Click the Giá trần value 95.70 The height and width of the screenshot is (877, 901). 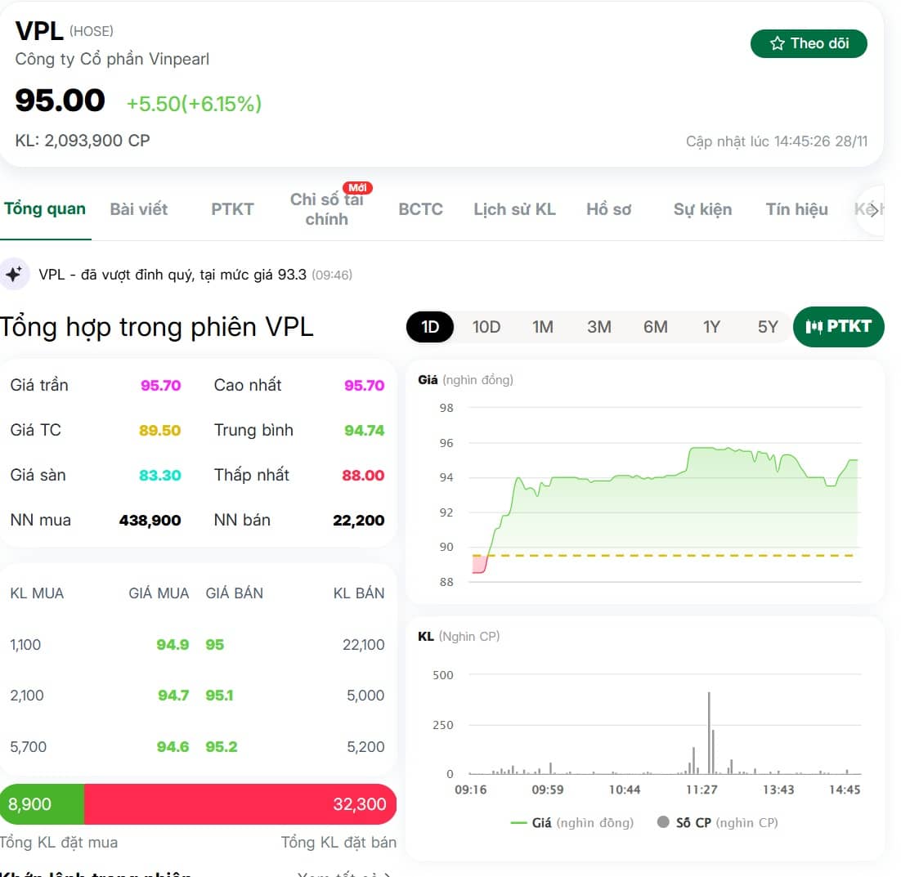160,386
